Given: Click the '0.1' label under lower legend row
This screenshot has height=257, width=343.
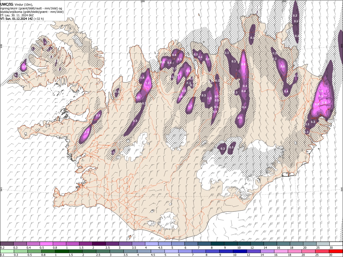Looking at the screenshot, I should (2, 255).
